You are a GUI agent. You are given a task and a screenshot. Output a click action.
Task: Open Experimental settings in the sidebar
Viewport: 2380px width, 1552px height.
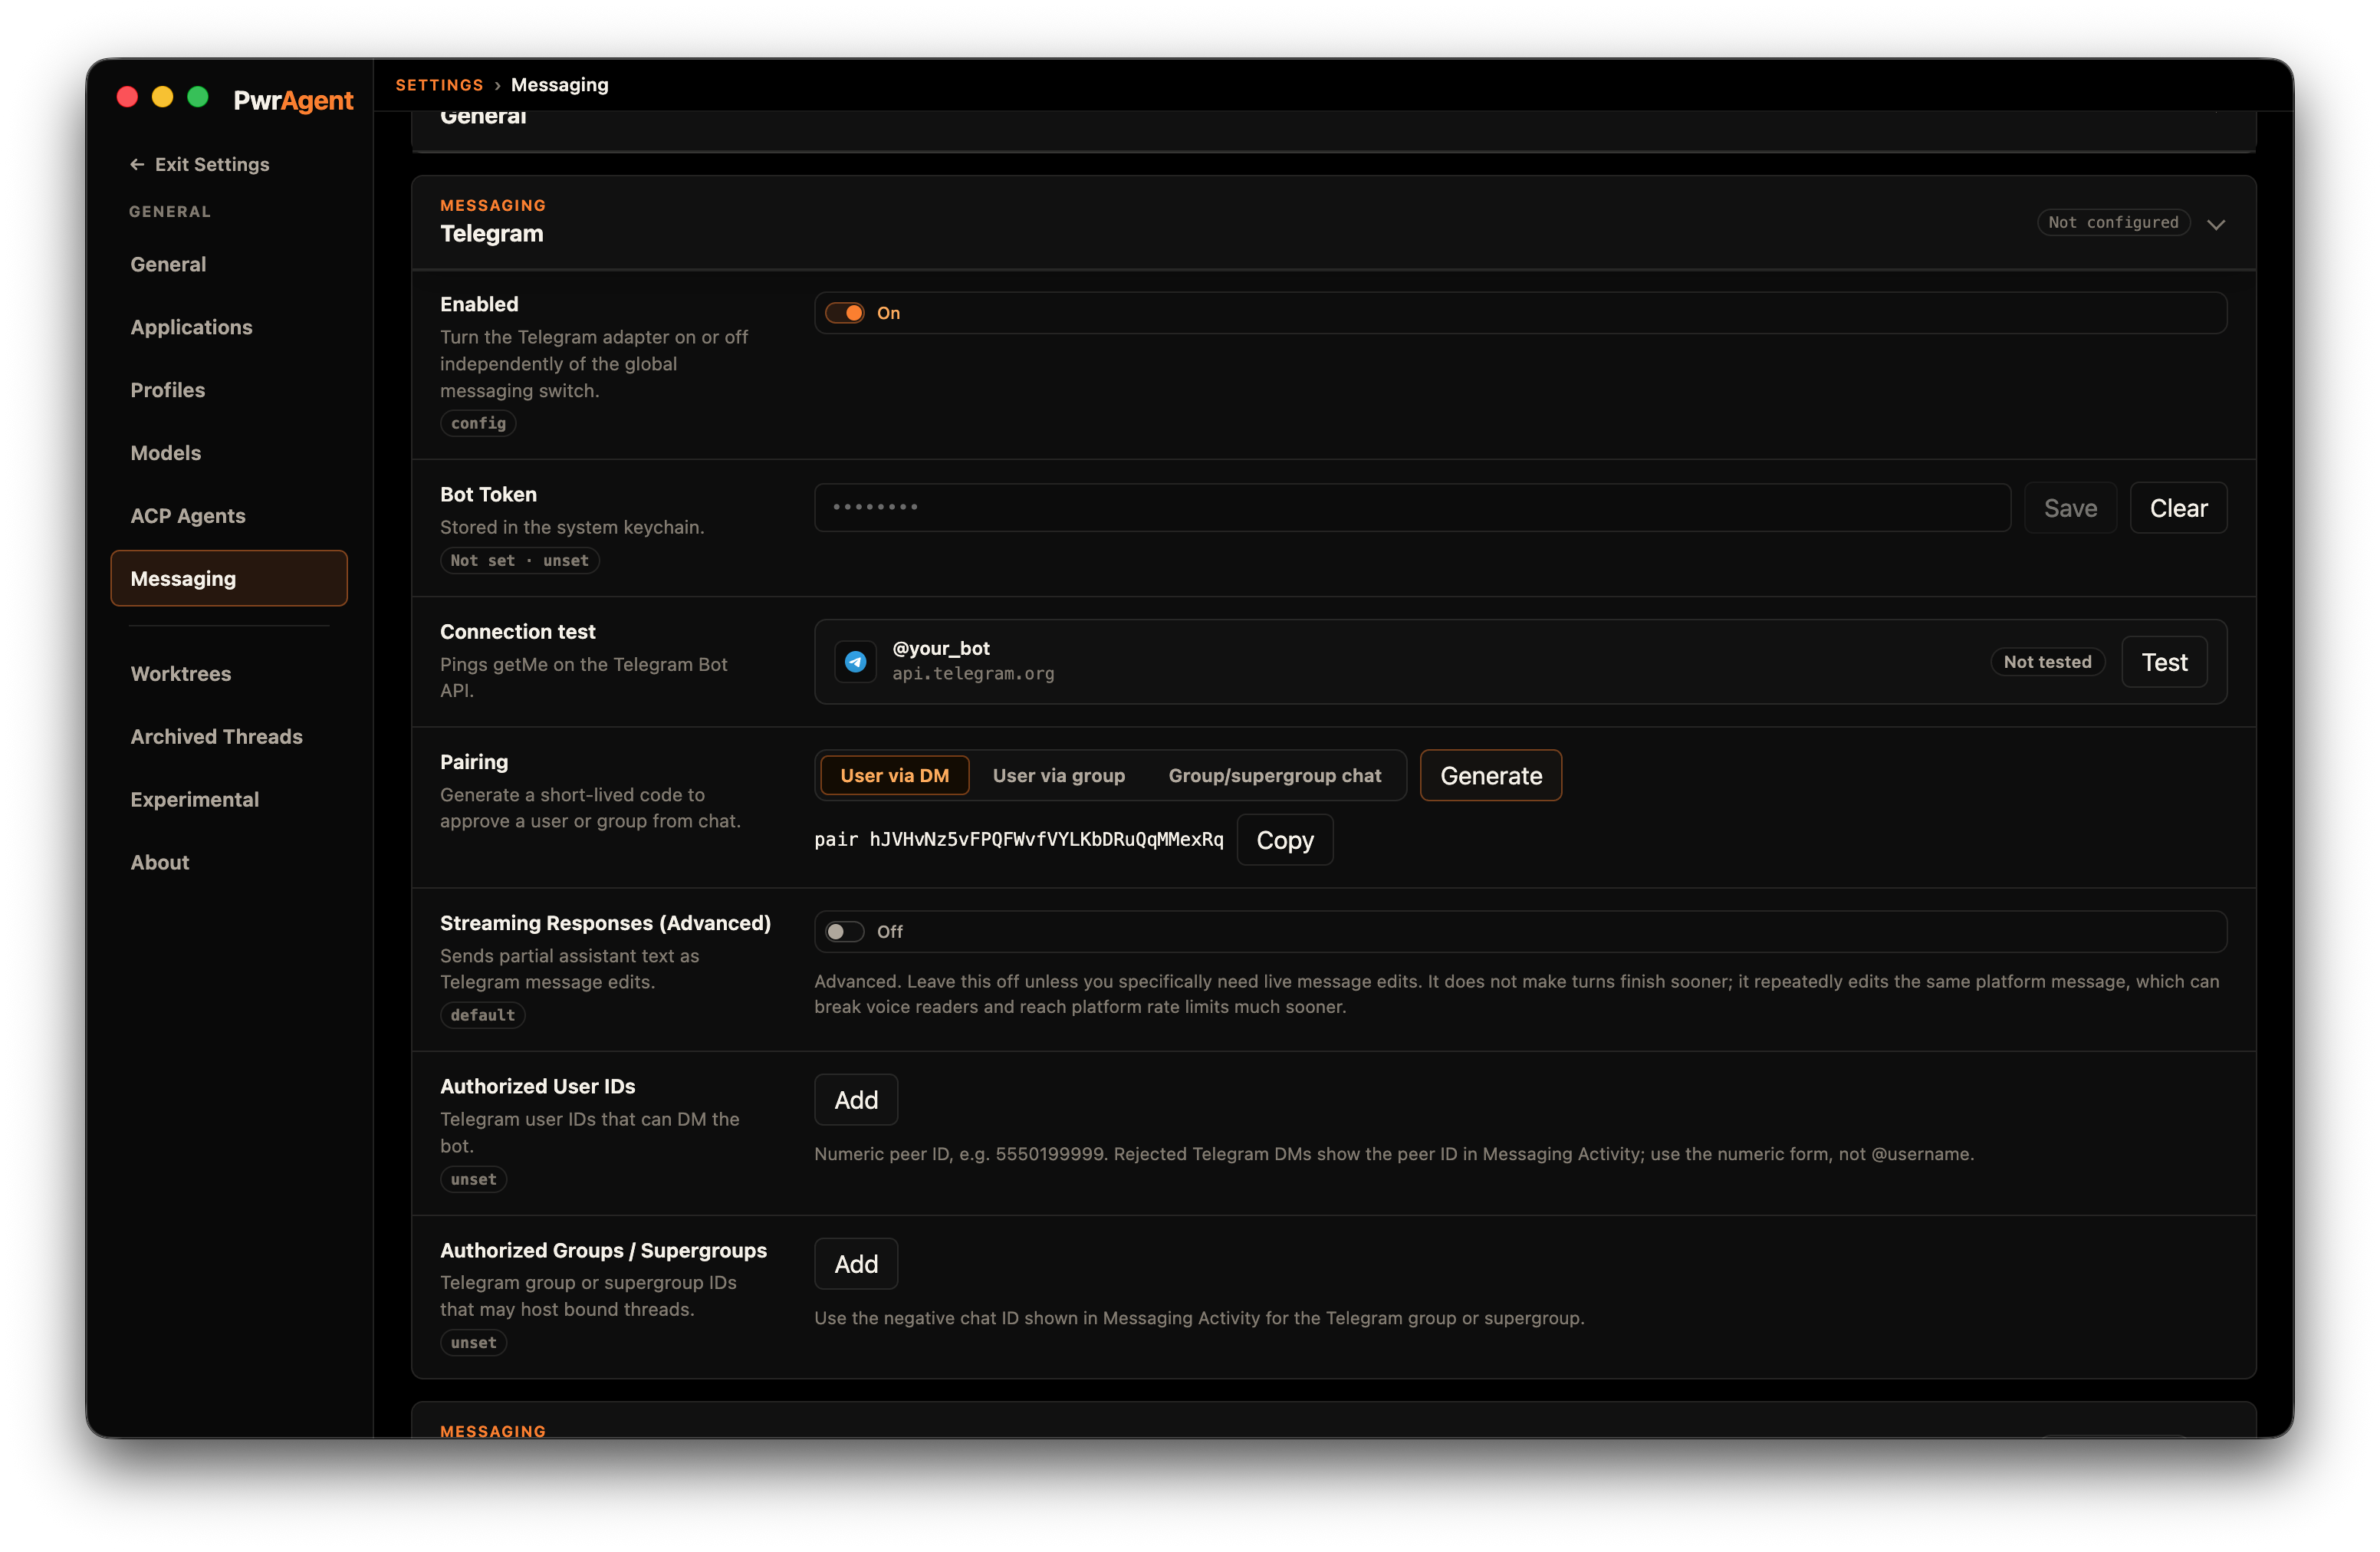pyautogui.click(x=229, y=800)
